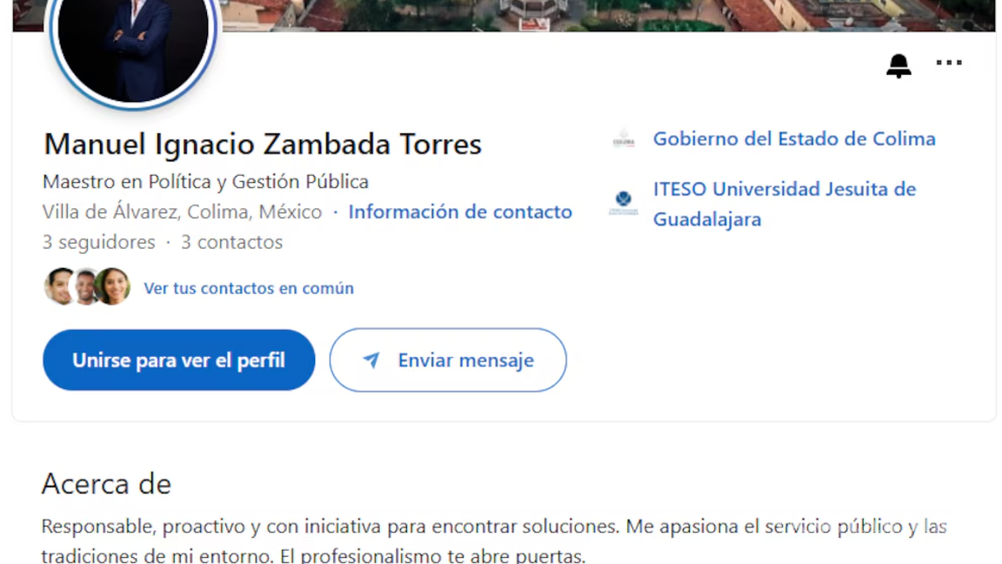The image size is (1002, 564).
Task: Click the 3 contactos counter
Action: [232, 242]
